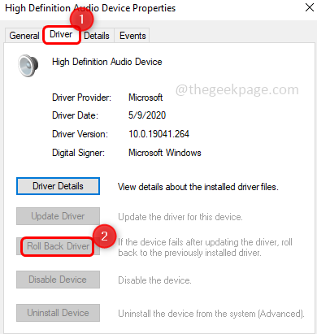The image size is (317, 334).
Task: Click the @thegeekpage.com watermark text
Action: 237,89
